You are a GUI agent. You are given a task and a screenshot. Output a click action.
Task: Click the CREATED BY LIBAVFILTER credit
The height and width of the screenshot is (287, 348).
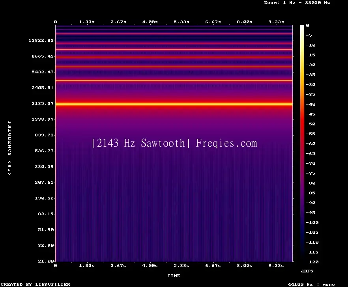pyautogui.click(x=35, y=284)
